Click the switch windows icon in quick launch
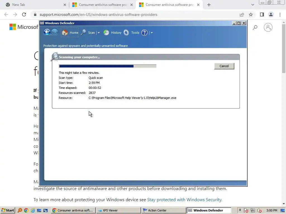The width and height of the screenshot is (286, 214). click(46, 210)
